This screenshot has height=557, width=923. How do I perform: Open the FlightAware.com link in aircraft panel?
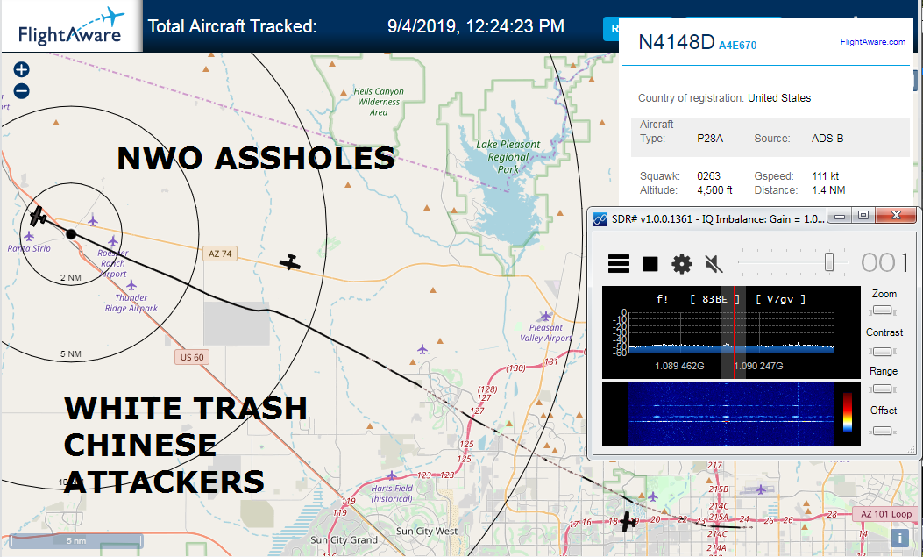pos(872,42)
